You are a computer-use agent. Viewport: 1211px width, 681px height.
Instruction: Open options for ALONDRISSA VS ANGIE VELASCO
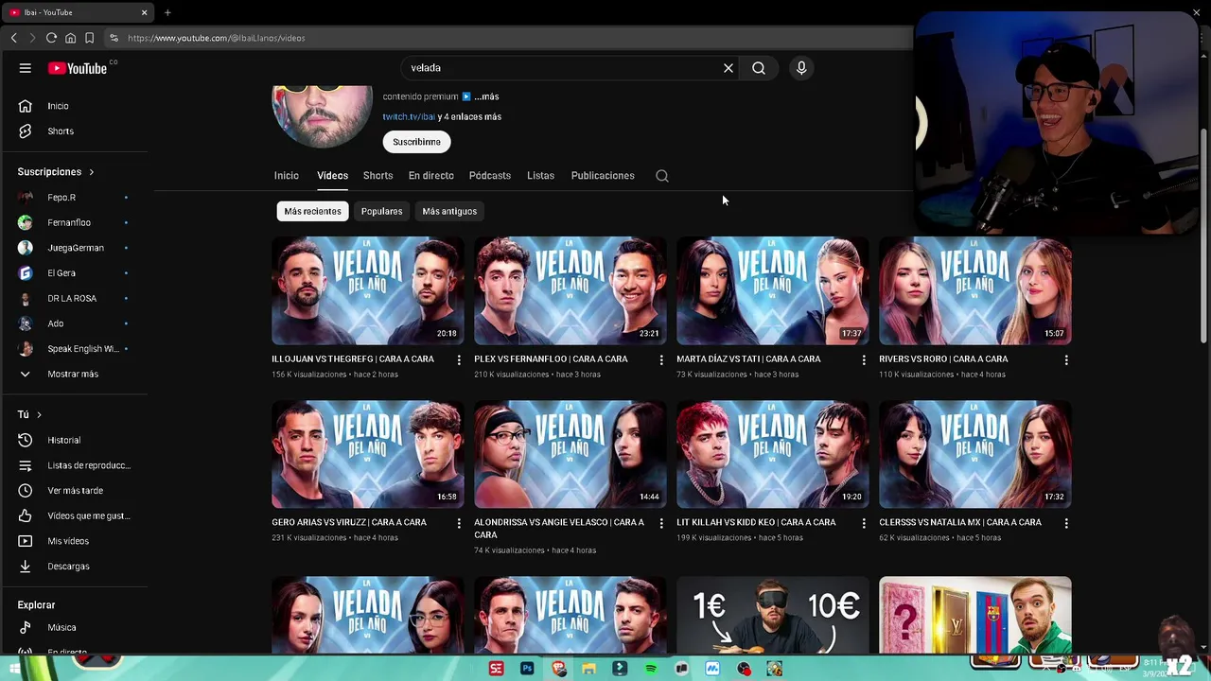[661, 523]
